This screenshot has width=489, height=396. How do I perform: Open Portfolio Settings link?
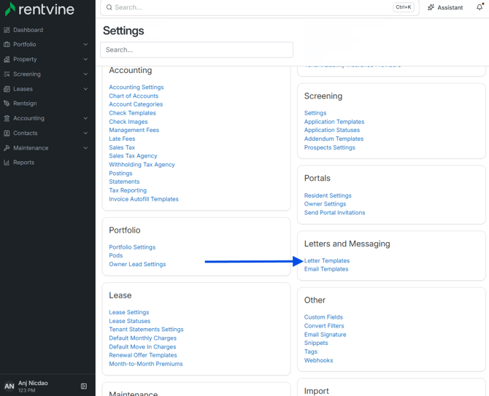[x=132, y=247]
